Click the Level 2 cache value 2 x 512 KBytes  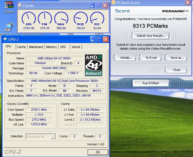tap(90, 120)
